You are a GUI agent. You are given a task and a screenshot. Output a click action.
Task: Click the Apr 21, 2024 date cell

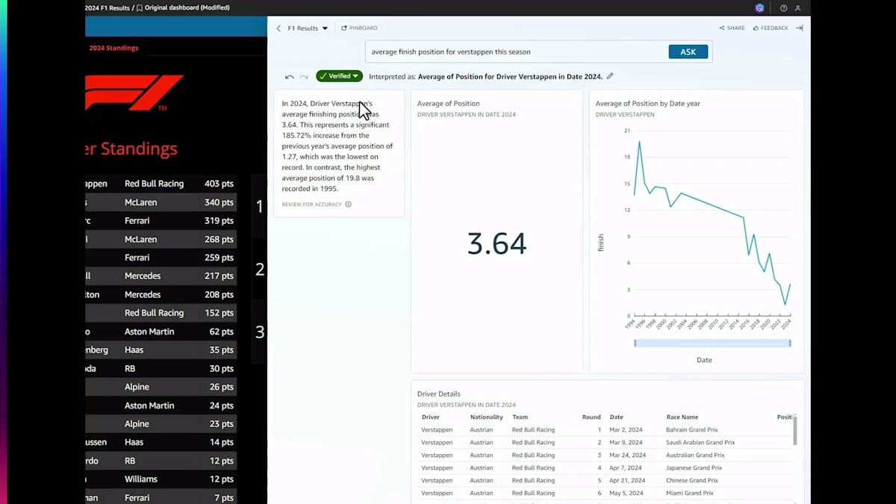click(627, 481)
